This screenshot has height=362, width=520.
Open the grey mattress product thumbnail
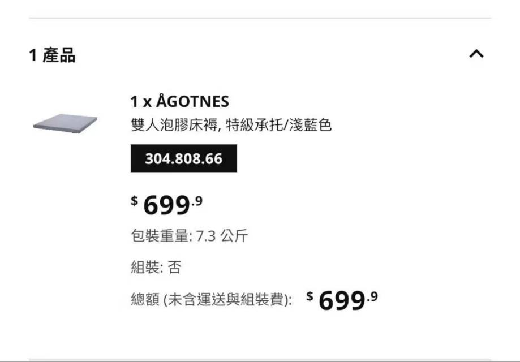coord(65,123)
